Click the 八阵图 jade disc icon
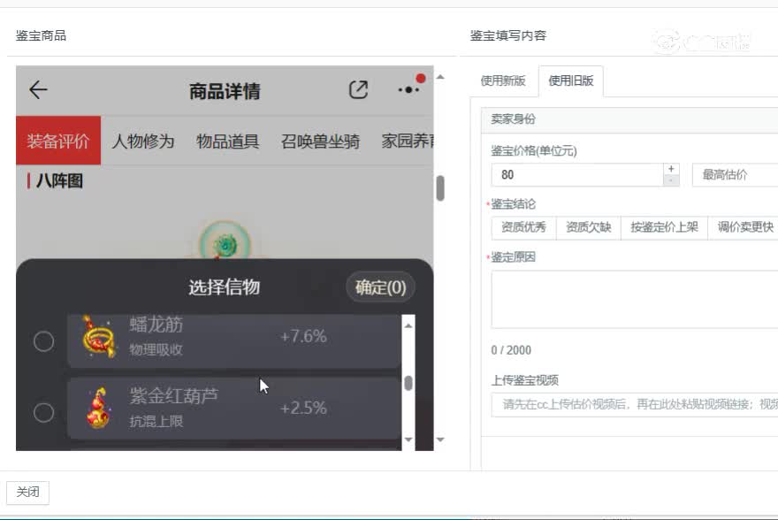Image resolution: width=778 pixels, height=520 pixels. (225, 241)
